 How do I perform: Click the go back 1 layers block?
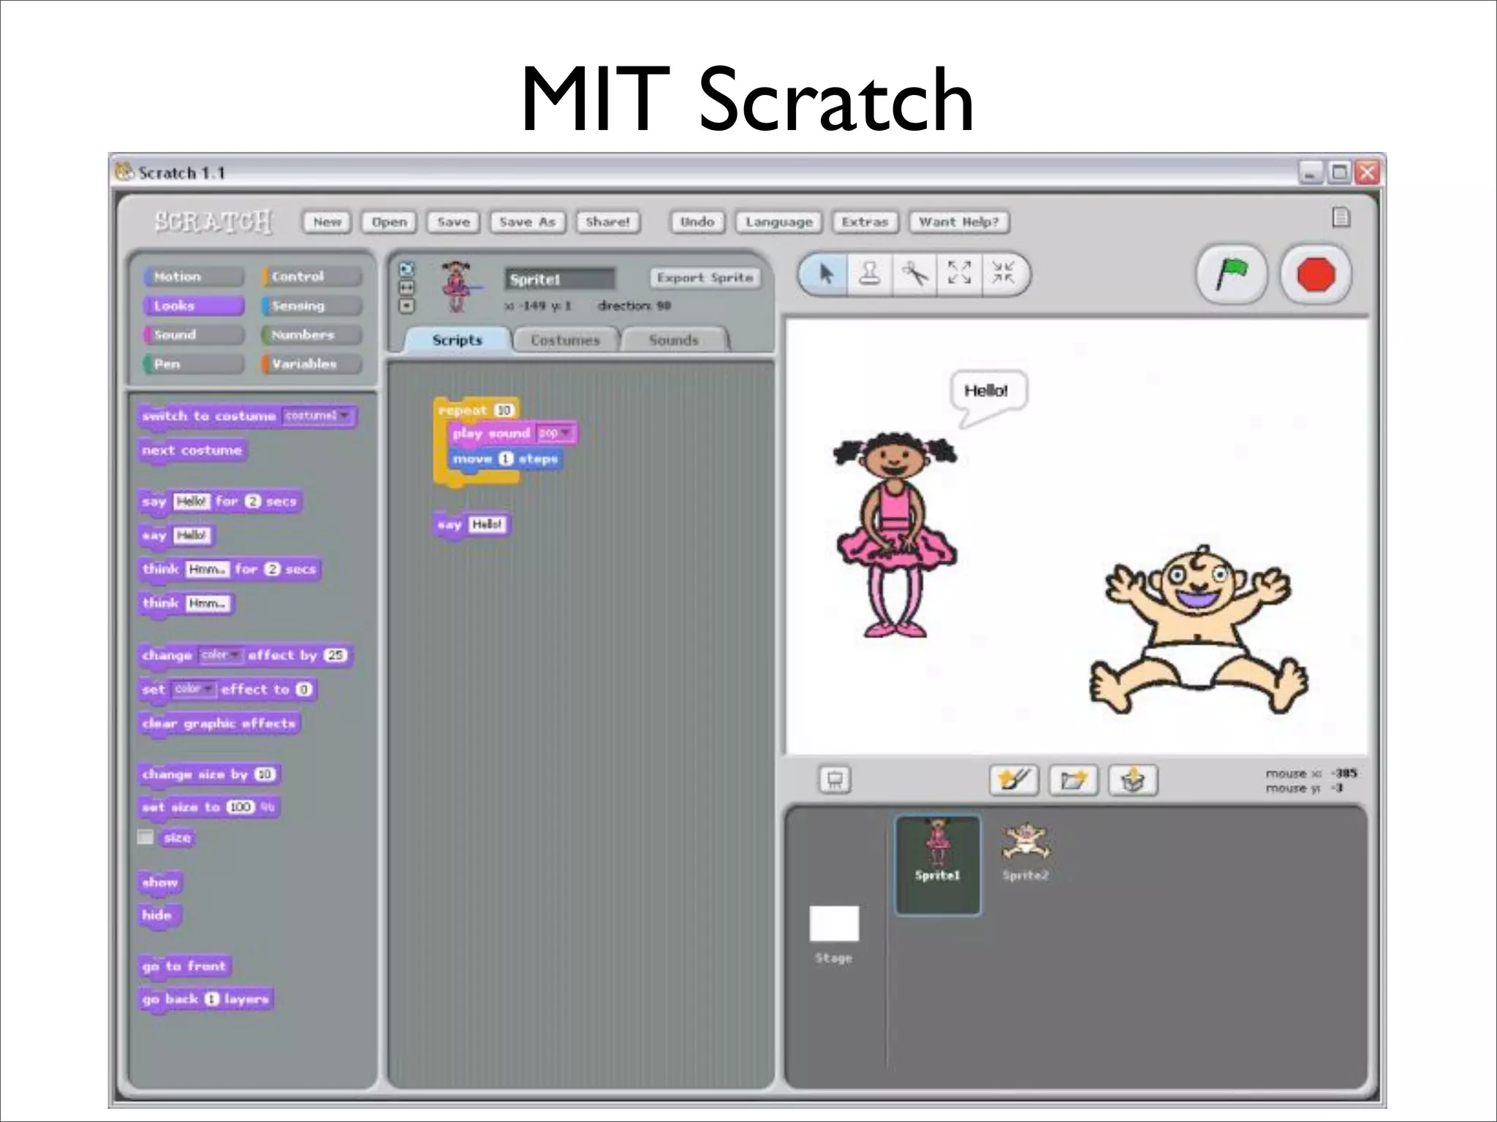coord(206,999)
